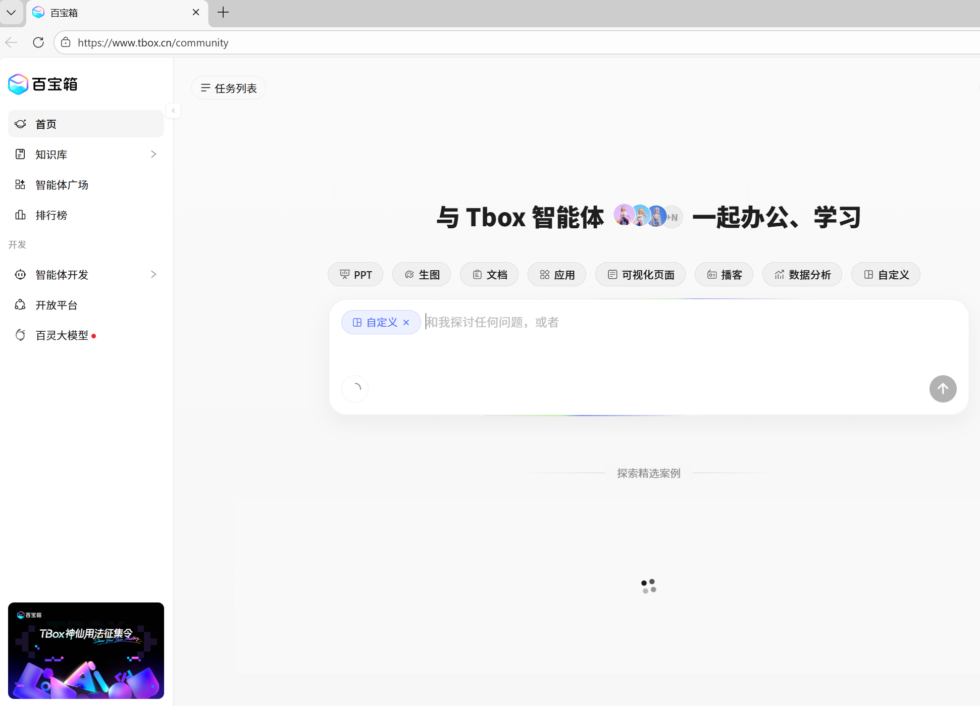The height and width of the screenshot is (706, 980).
Task: Open 百灵大模型 sidebar entry
Action: pyautogui.click(x=62, y=335)
